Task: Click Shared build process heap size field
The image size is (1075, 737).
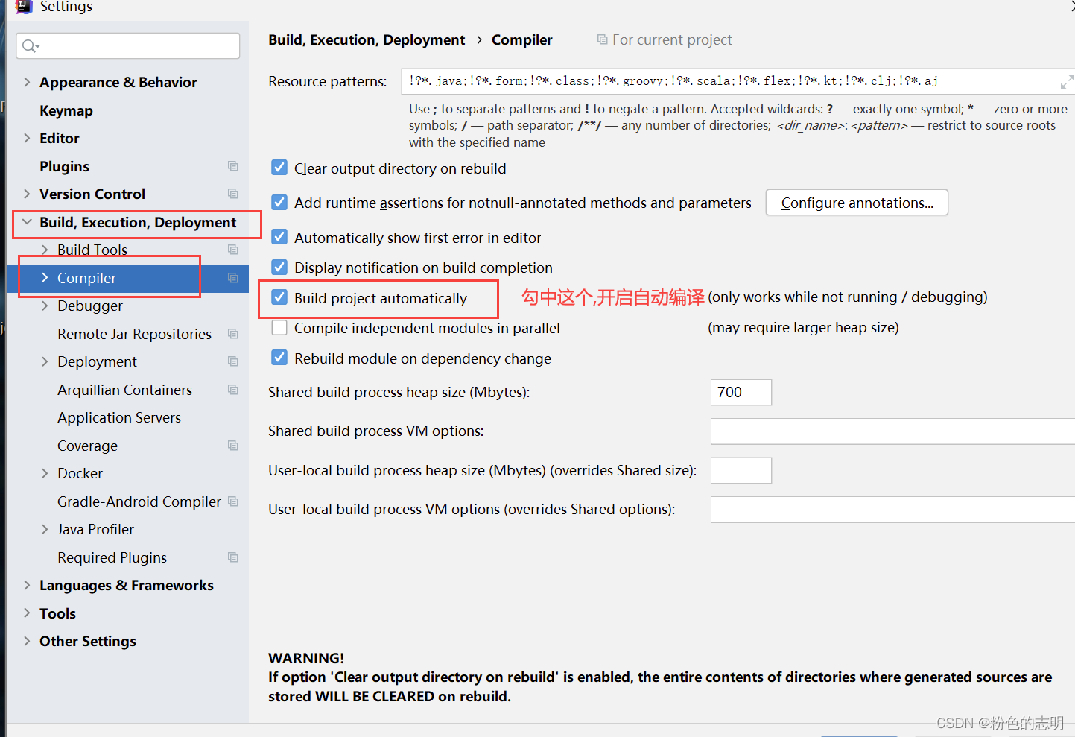Action: [x=741, y=392]
